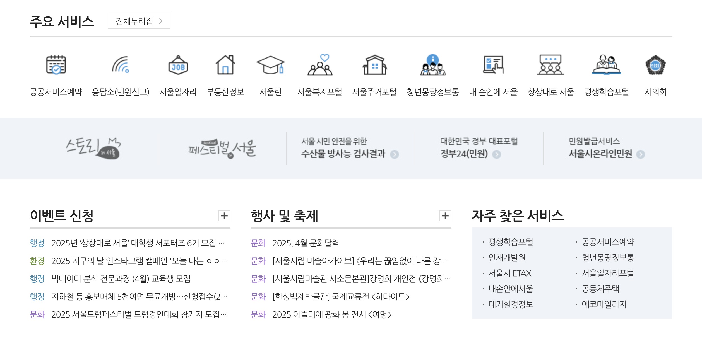Select the 부동산정보 house icon

[x=225, y=65]
